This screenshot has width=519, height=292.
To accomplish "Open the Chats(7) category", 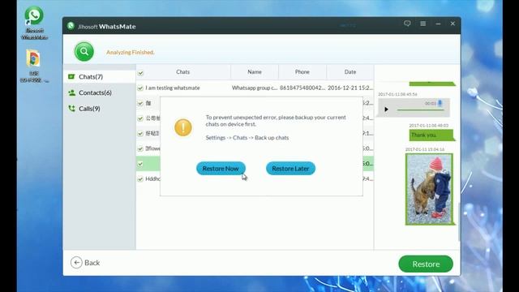I will tap(99, 77).
